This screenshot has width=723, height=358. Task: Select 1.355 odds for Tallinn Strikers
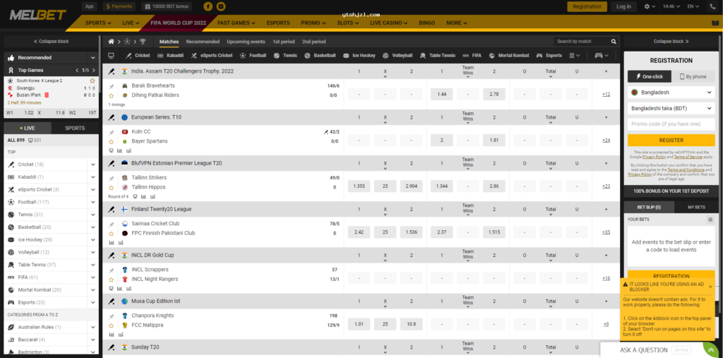coord(359,186)
